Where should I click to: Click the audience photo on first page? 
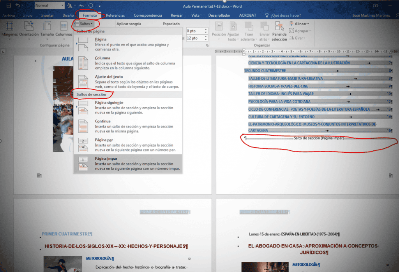coord(63,109)
